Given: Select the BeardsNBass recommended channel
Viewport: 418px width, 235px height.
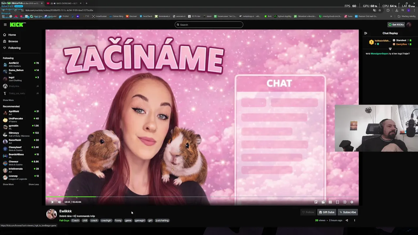Looking at the screenshot, I should pyautogui.click(x=21, y=156).
